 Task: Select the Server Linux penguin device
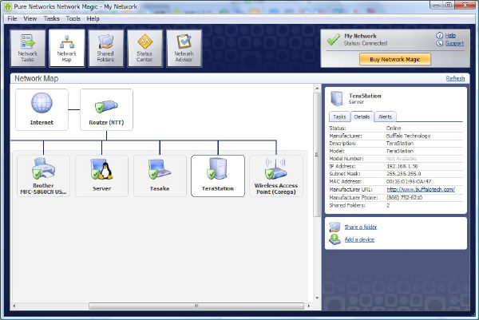click(x=101, y=176)
